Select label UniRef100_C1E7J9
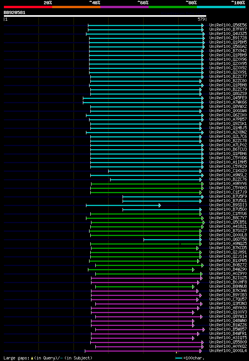The height and width of the screenshot is (361, 249). pyautogui.click(x=228, y=192)
